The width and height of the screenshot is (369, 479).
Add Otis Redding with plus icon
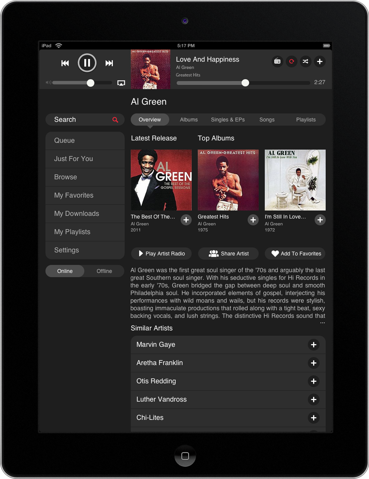pos(313,381)
